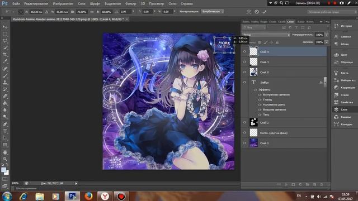Image resolution: width=358 pixels, height=201 pixels.
Task: Select the Zoom tool in the toolbox
Action: pyautogui.click(x=5, y=159)
